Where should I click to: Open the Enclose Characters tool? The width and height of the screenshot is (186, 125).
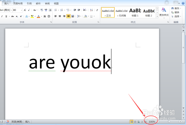coord(49,16)
